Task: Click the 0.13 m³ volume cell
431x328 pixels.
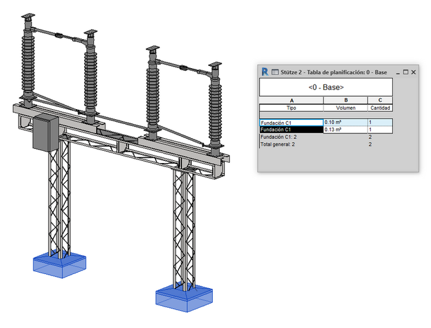Action: tap(346, 129)
